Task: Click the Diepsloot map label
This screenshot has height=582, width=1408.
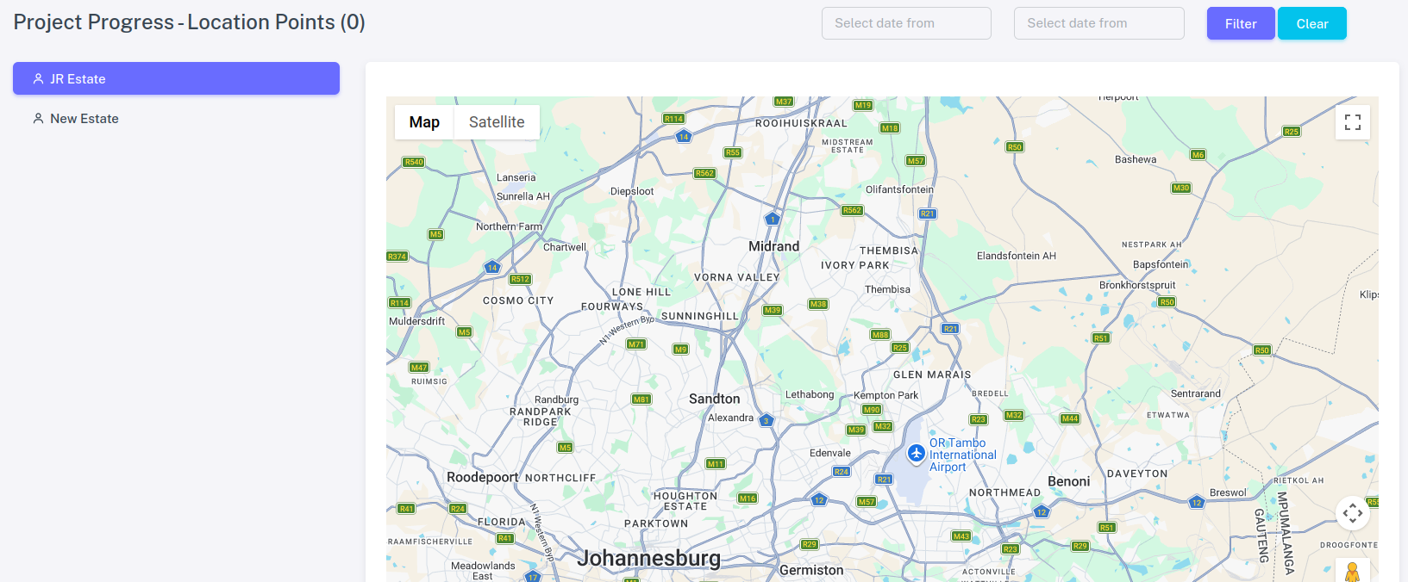Action: [x=632, y=191]
